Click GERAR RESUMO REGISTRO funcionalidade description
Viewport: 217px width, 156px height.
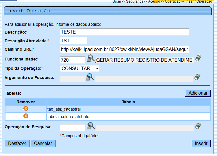(x=145, y=60)
